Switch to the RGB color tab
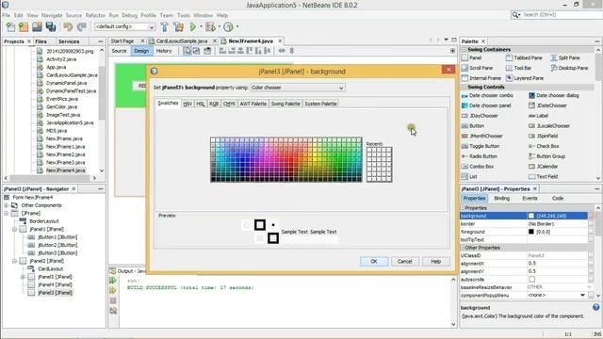Viewport: 603px width, 339px height. tap(214, 104)
